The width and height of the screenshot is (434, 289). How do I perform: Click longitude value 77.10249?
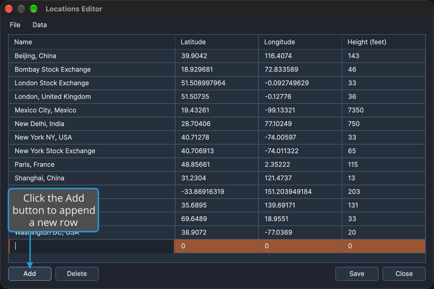pos(278,124)
